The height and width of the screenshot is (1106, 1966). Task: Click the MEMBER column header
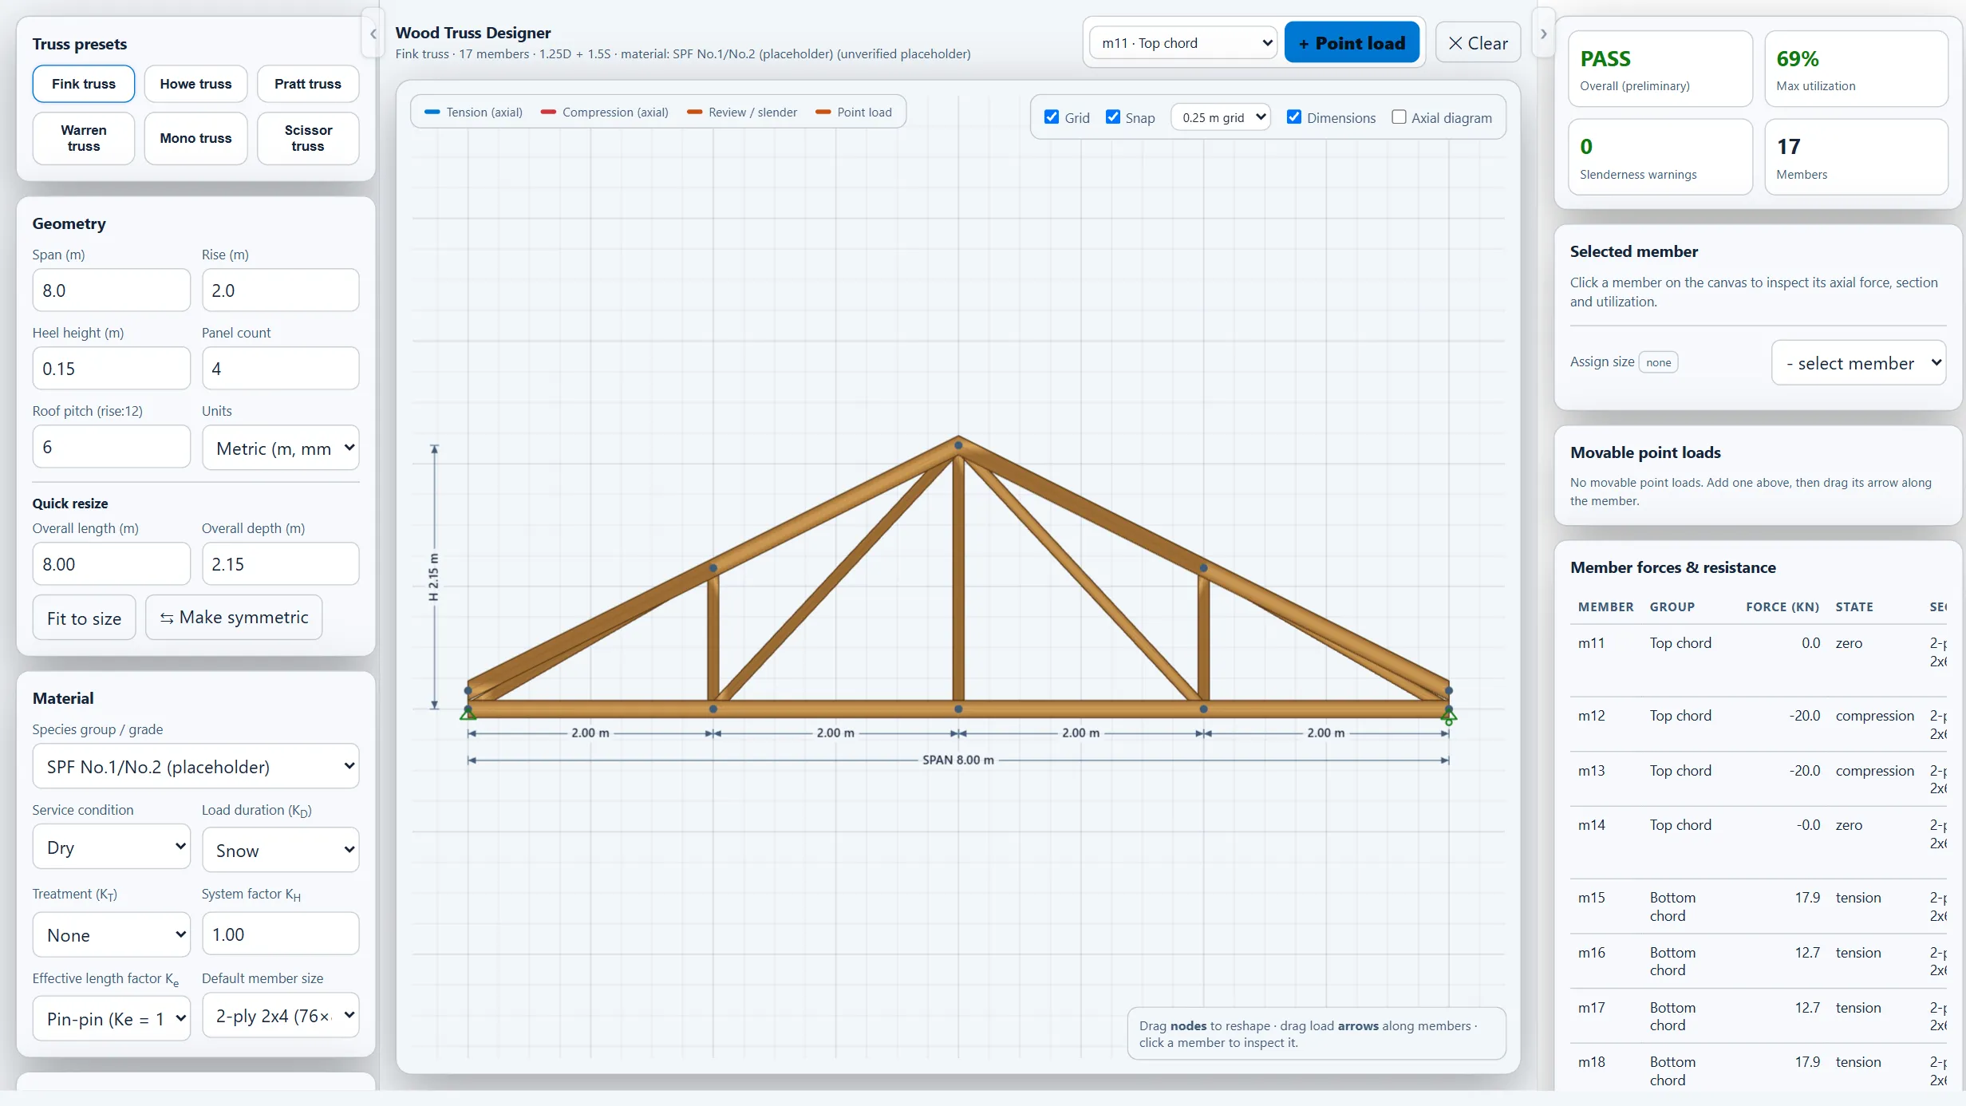pyautogui.click(x=1605, y=607)
